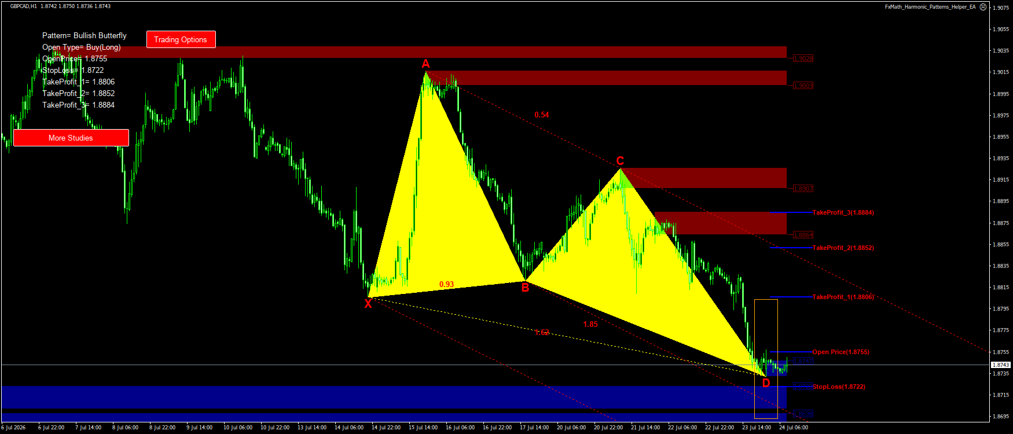The width and height of the screenshot is (1013, 434).
Task: Select the 'TakeProfit_2= 1.8852' info line
Action: tap(79, 93)
